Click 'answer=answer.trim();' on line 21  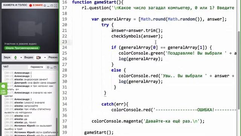(137, 31)
